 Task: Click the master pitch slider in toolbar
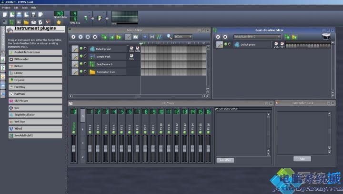pyautogui.click(x=107, y=19)
